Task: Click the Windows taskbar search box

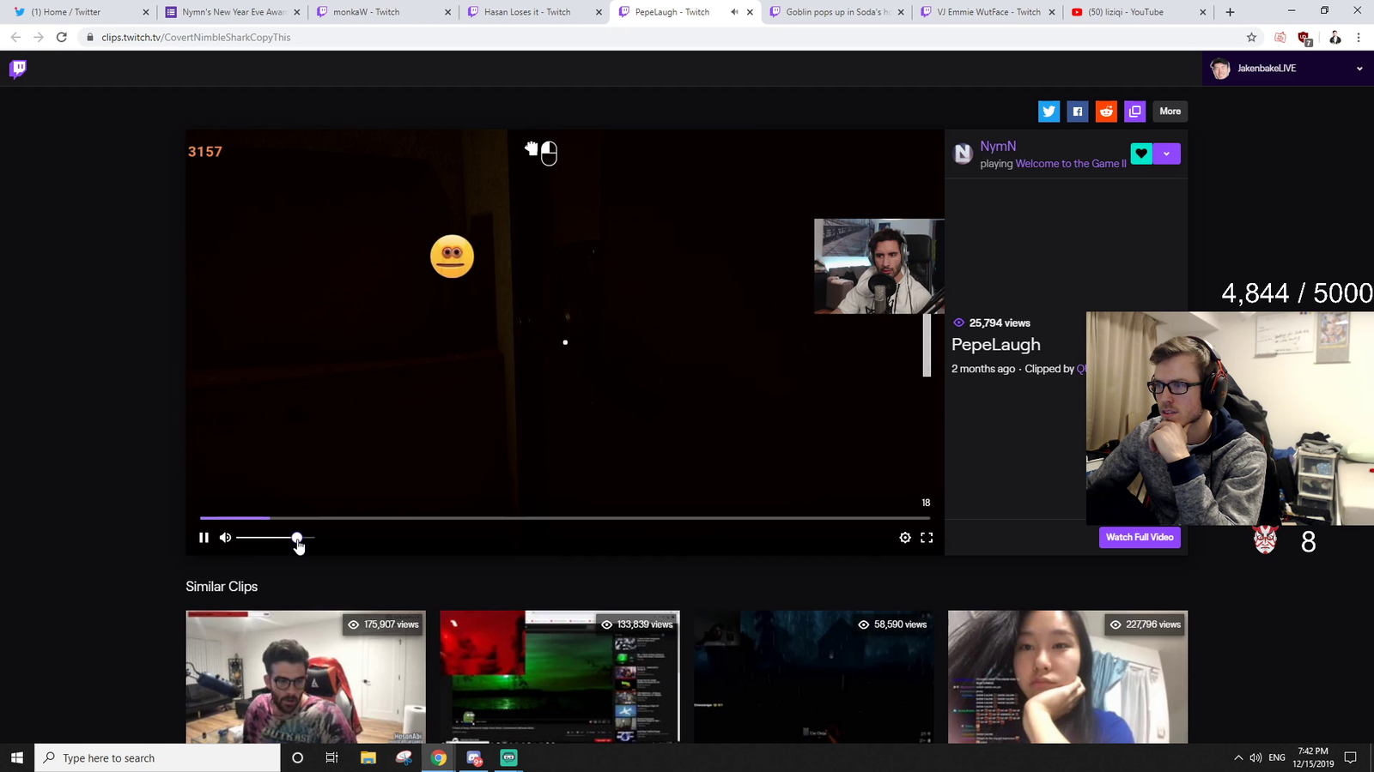Action: [157, 757]
